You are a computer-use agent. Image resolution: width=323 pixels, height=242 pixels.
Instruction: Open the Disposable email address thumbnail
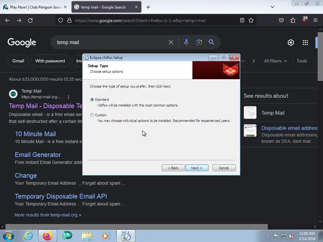pyautogui.click(x=250, y=130)
